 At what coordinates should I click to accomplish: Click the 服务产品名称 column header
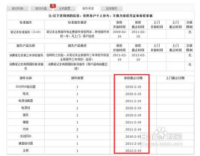[26, 45]
